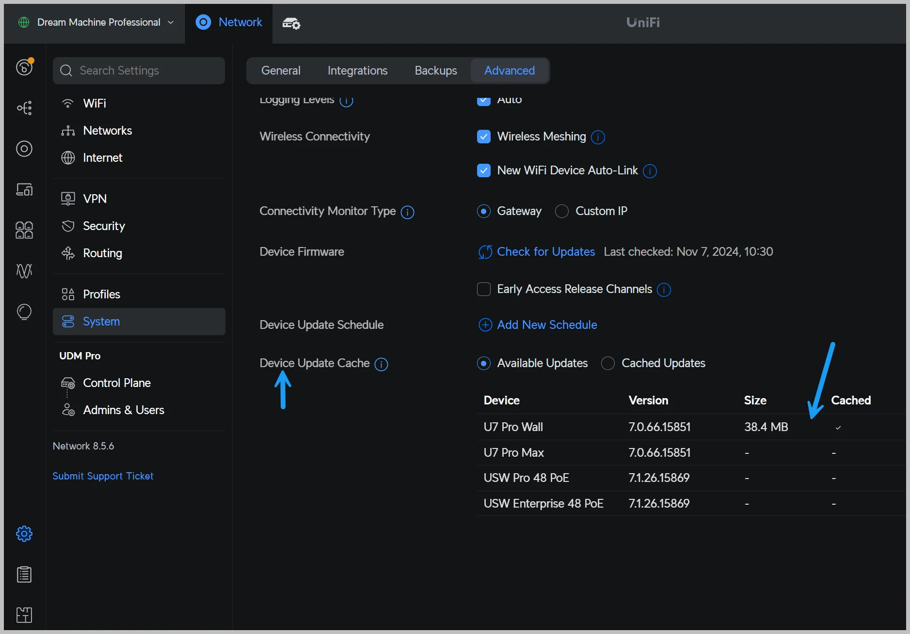Open the dashboard icon with notification dot
This screenshot has width=910, height=634.
point(24,66)
